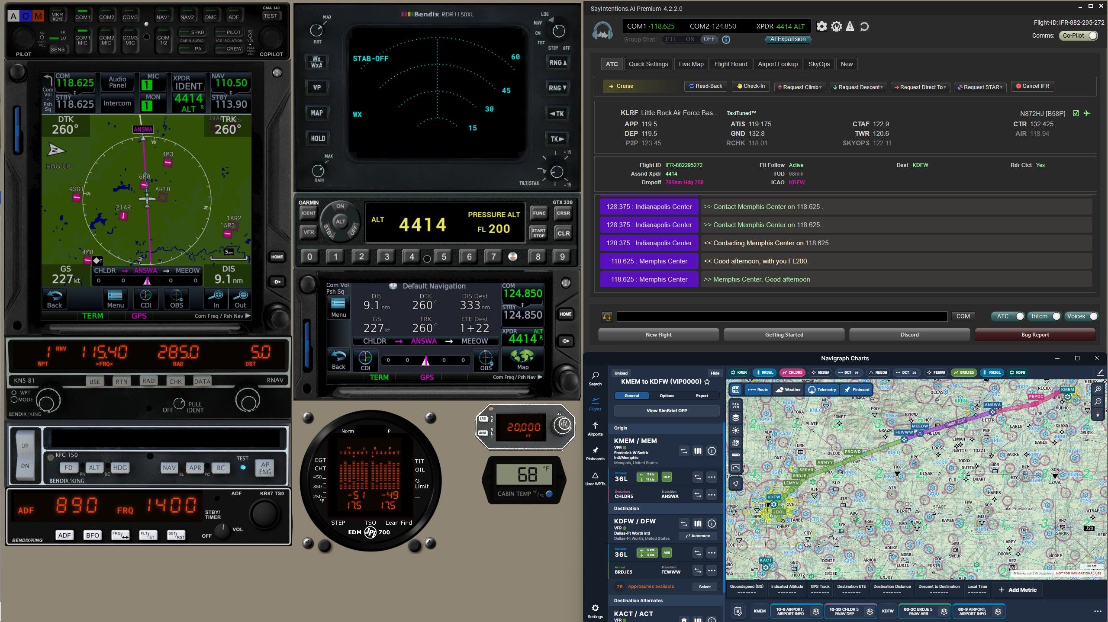Click the green checkbox next to N872HJ

click(x=1076, y=113)
